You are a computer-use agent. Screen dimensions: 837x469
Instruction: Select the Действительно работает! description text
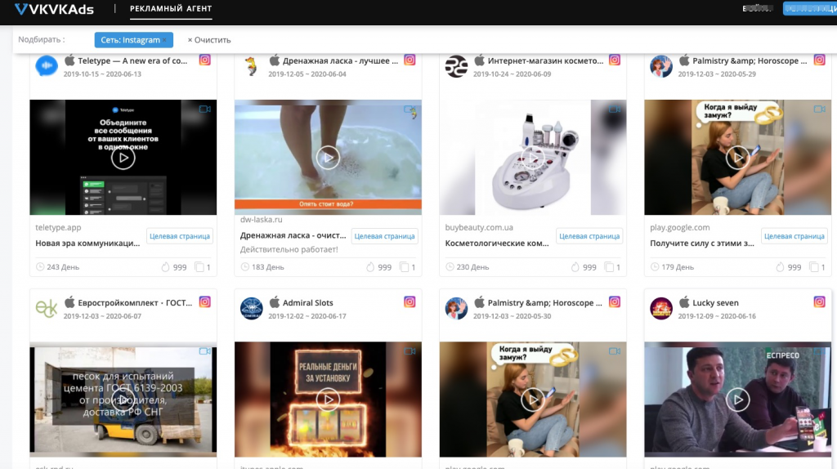coord(289,249)
